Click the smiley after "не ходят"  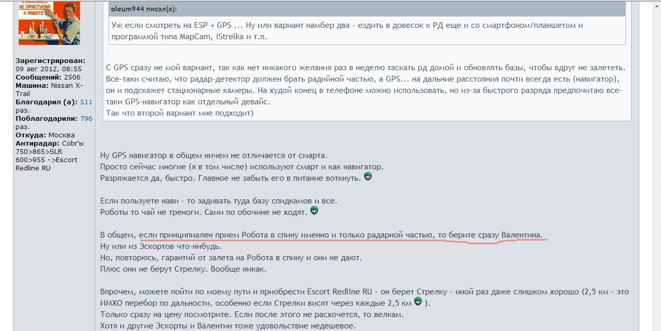314,211
